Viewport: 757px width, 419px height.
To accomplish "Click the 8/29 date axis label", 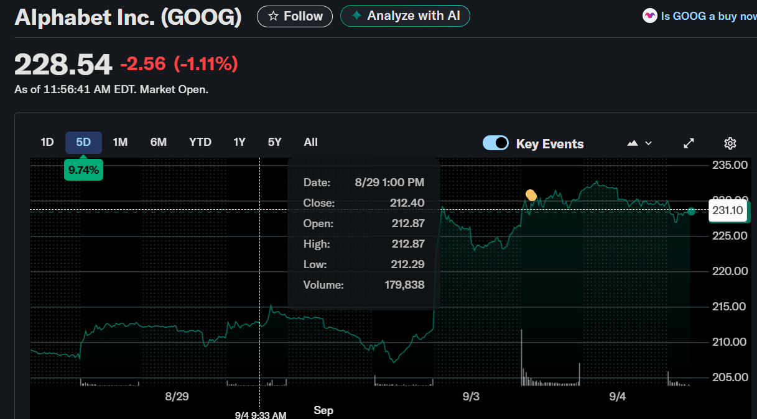I will point(177,396).
